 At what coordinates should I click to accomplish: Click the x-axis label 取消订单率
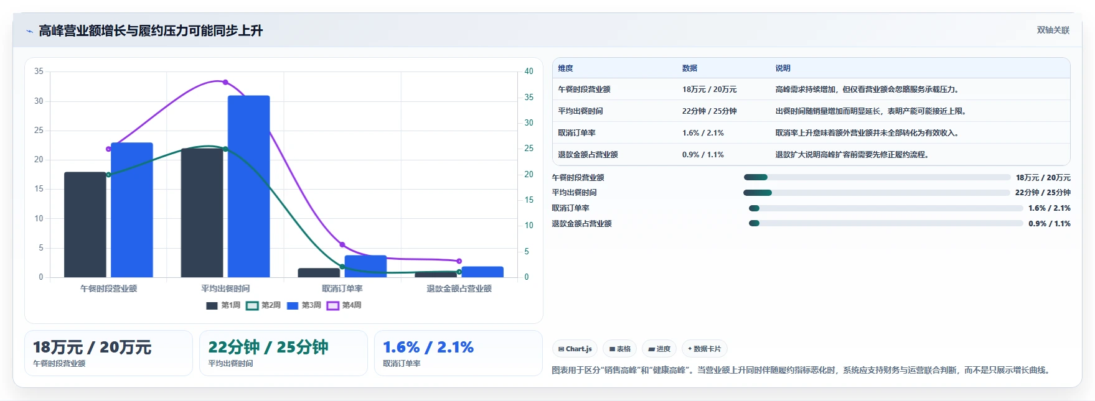pyautogui.click(x=342, y=288)
